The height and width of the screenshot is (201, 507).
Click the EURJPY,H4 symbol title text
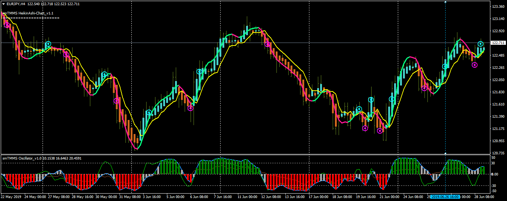pos(16,4)
